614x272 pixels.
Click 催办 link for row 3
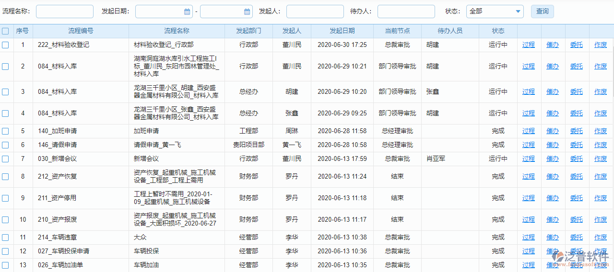pyautogui.click(x=553, y=92)
